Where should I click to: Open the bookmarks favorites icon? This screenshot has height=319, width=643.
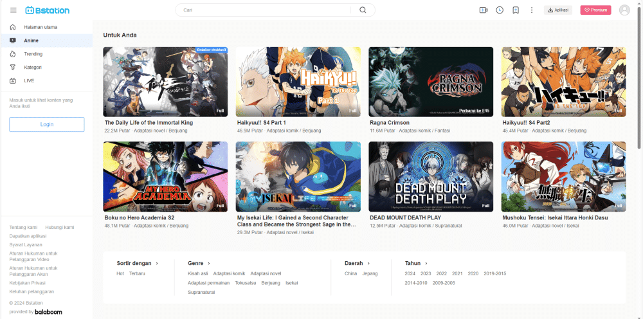[516, 10]
